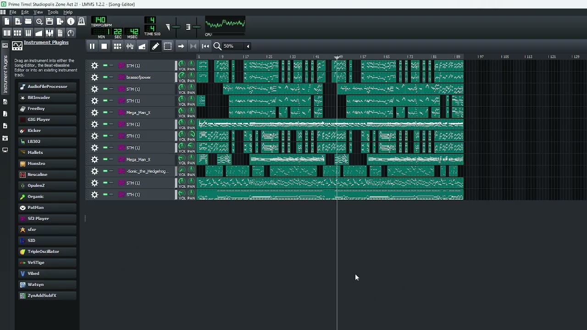Adjust brassofpower track volume knob

(x=182, y=76)
